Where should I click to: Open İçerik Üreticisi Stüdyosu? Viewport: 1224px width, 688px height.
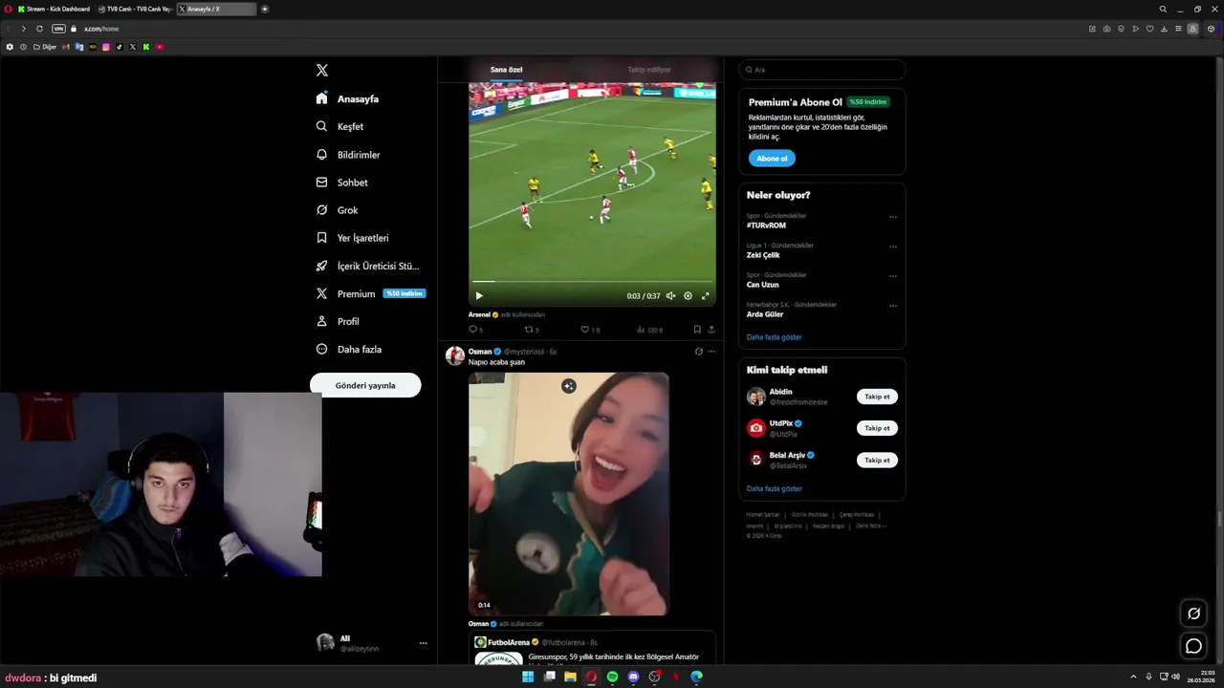(367, 266)
